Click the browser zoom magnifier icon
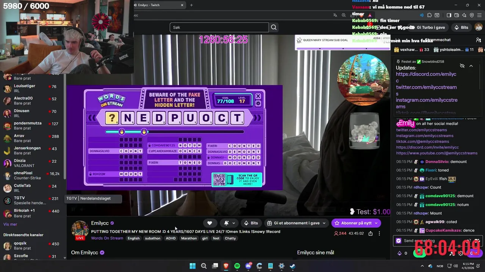The image size is (485, 272). click(344, 15)
